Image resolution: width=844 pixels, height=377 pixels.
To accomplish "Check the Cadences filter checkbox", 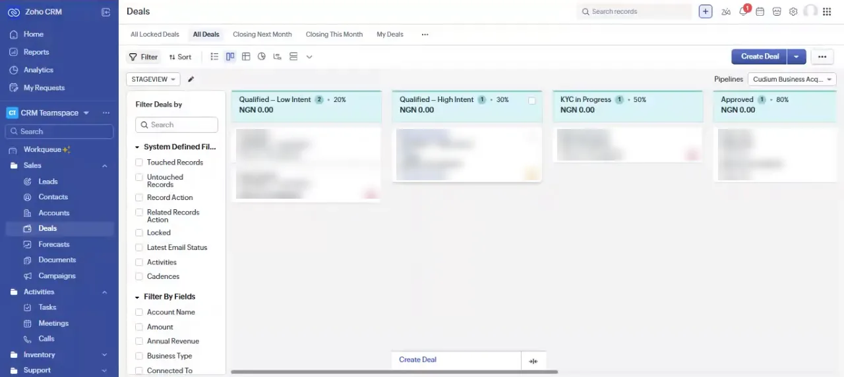I will tap(139, 276).
